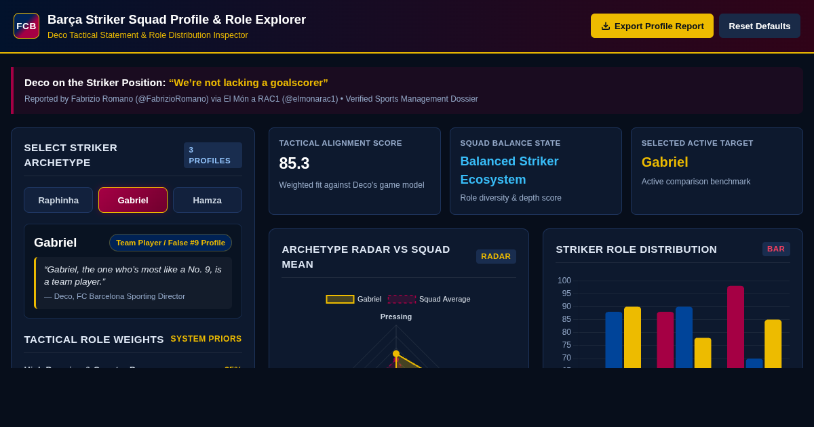Export the profile report
814x427 pixels.
(x=652, y=26)
